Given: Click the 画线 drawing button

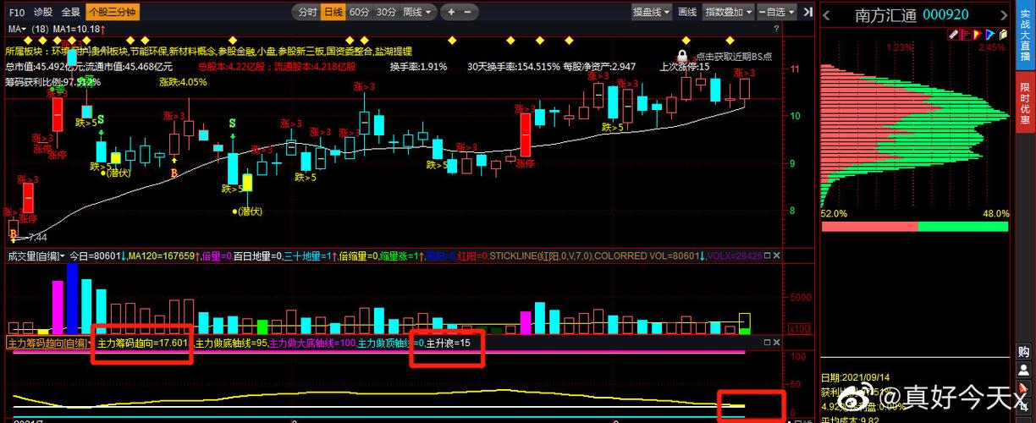Looking at the screenshot, I should (x=687, y=12).
